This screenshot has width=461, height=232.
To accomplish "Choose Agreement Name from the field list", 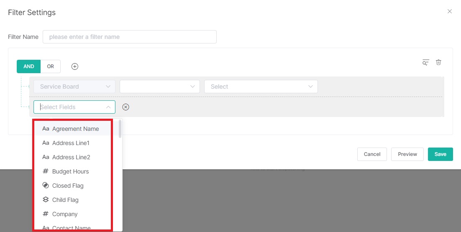I will 75,129.
